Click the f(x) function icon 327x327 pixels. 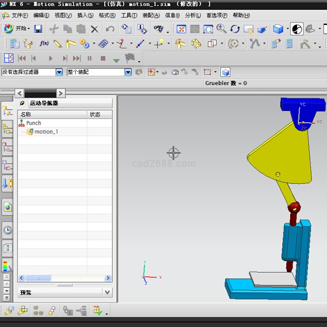[44, 44]
